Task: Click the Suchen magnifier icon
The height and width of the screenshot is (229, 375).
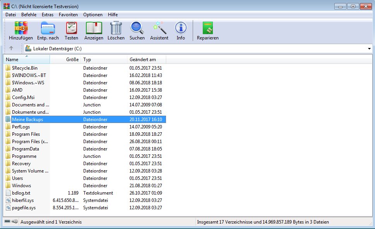Action: coord(137,28)
